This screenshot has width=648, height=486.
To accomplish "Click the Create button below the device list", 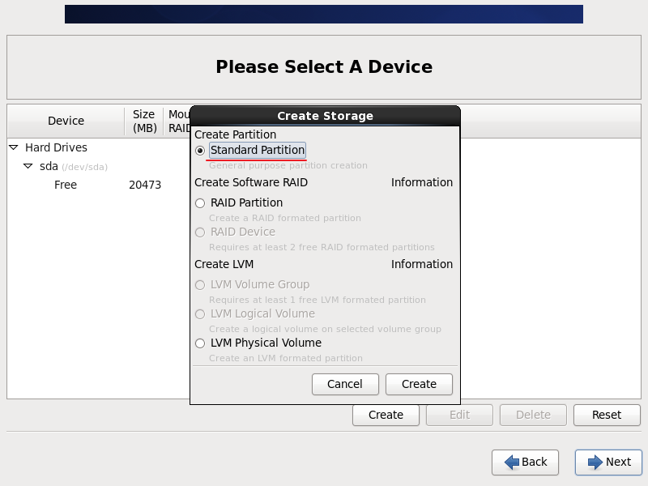I will (x=386, y=415).
